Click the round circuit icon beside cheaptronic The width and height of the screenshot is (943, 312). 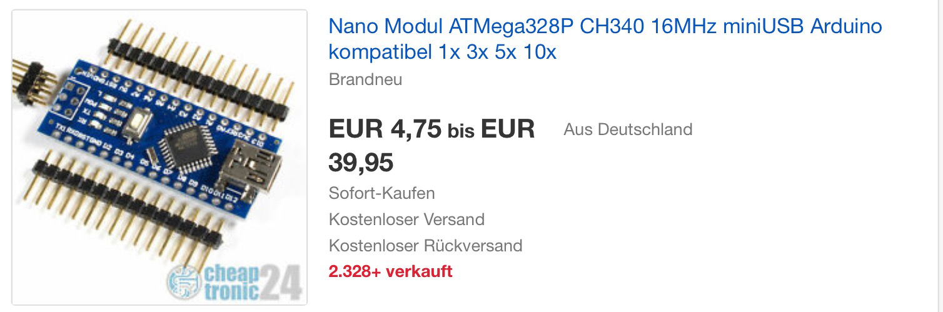click(x=183, y=282)
